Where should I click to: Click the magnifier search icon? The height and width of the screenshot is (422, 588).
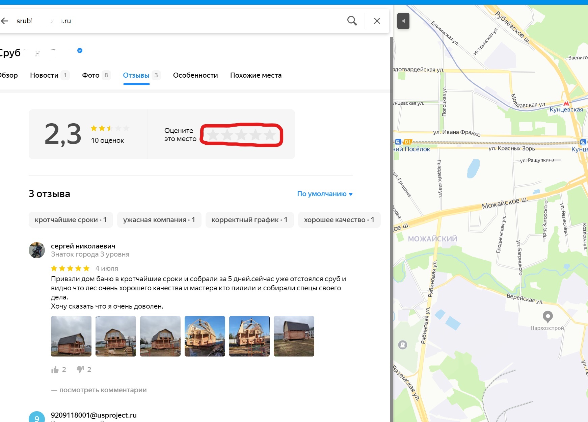[x=352, y=21]
